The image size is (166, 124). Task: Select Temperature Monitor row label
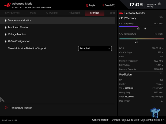(20, 20)
